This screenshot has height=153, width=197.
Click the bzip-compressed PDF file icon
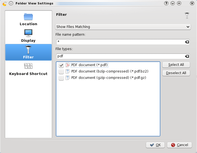(x=68, y=71)
